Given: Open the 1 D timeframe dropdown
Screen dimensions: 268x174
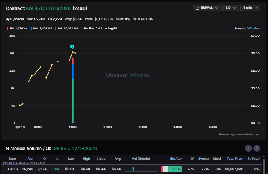Looking at the screenshot, I should click(230, 8).
